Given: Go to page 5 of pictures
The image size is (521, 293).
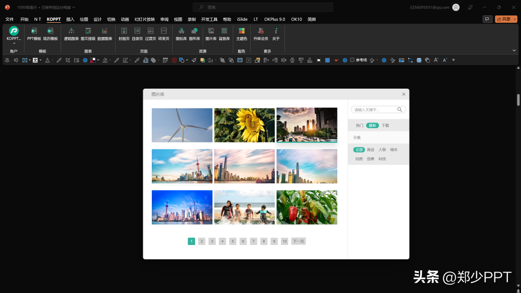Looking at the screenshot, I should click(233, 241).
